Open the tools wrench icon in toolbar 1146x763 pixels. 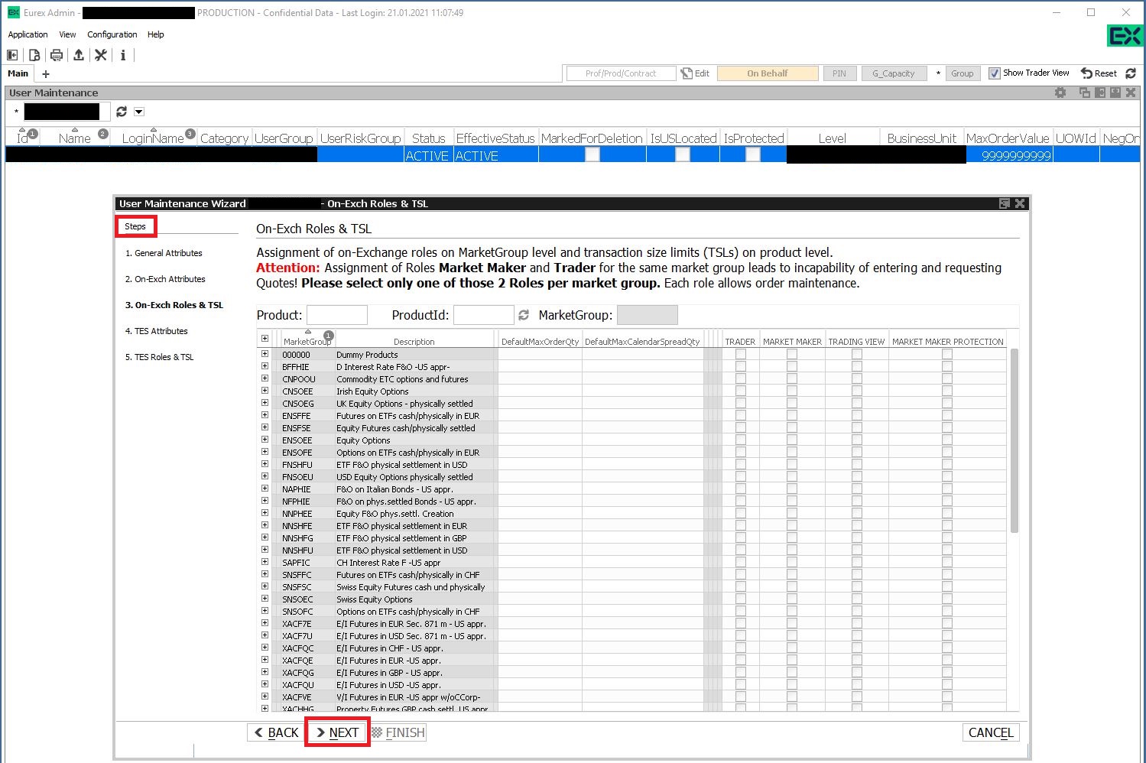(x=101, y=55)
